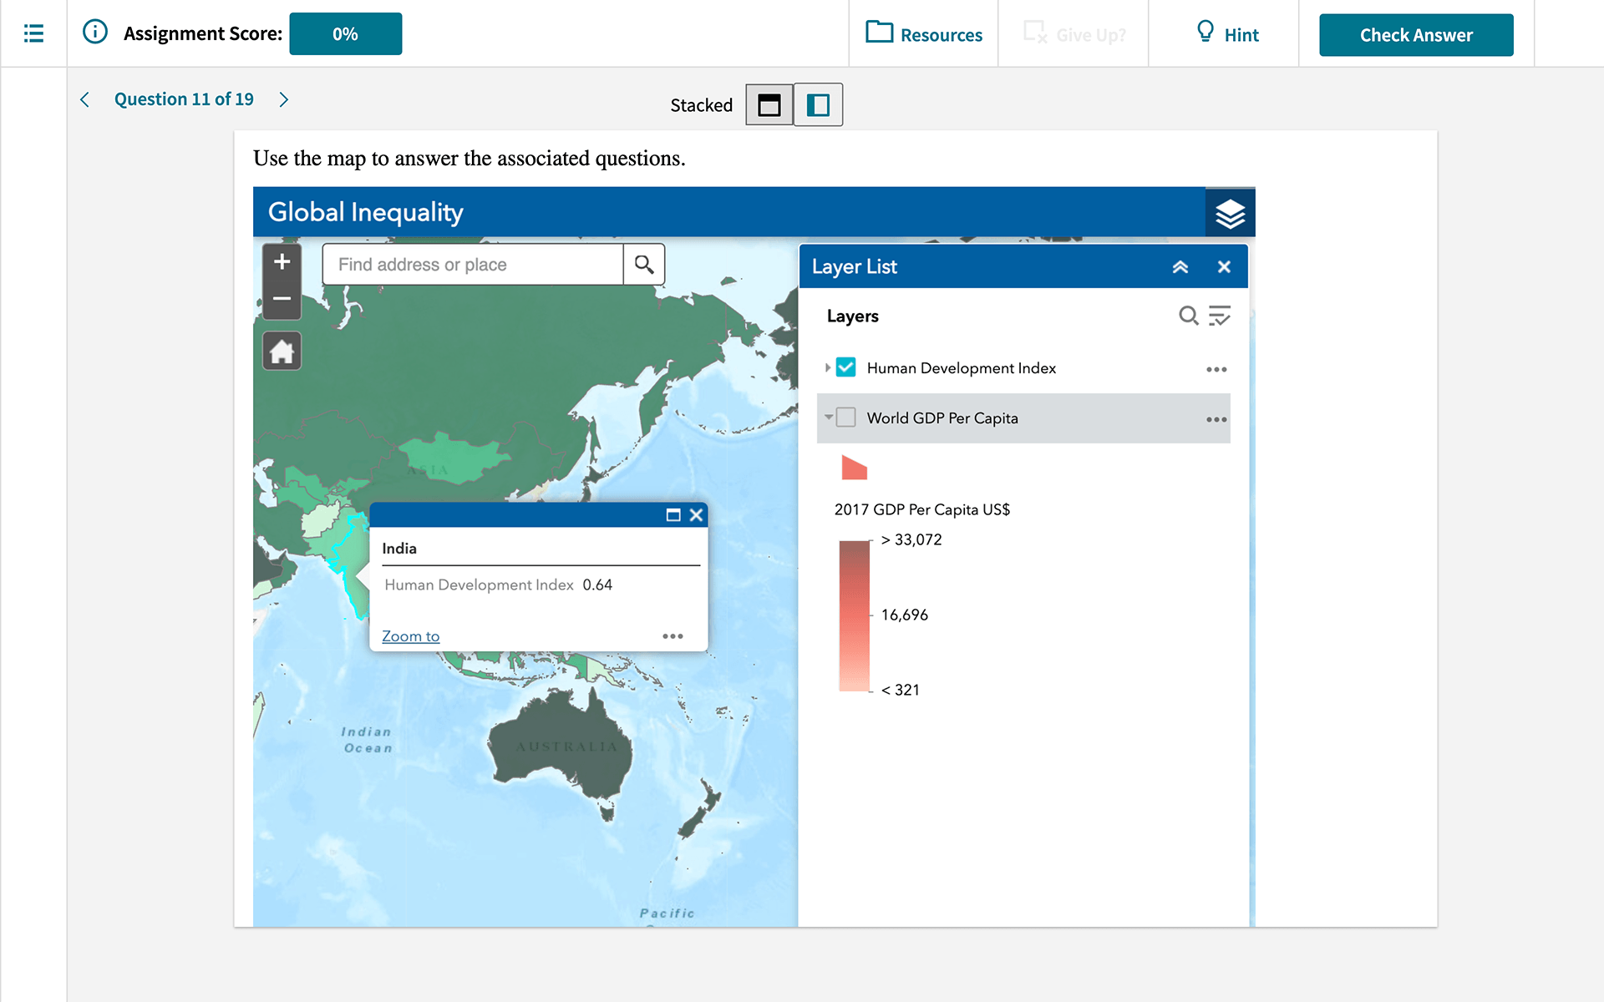Viewport: 1604px width, 1002px height.
Task: Click the zoom-in icon on the map
Action: click(x=282, y=262)
